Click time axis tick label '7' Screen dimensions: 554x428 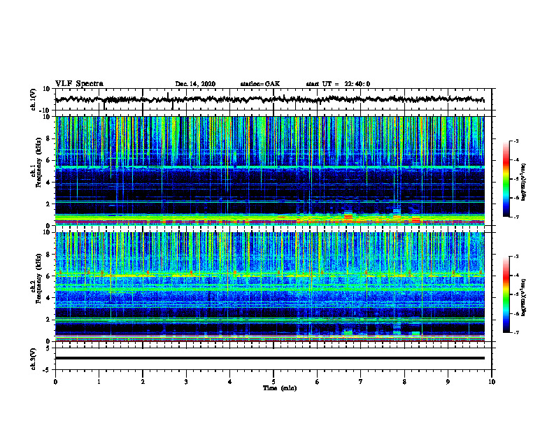361,382
